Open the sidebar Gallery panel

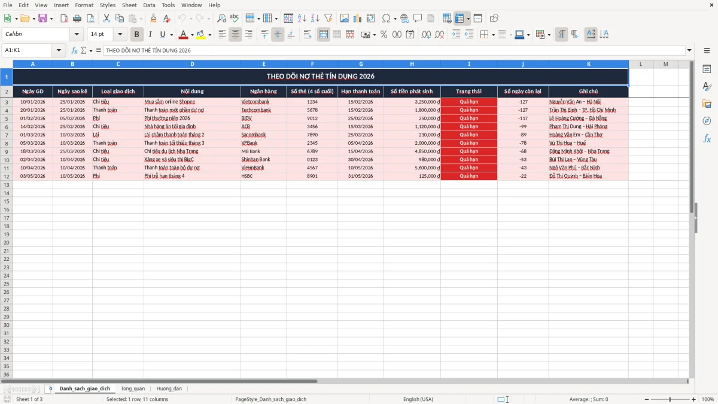pos(707,104)
